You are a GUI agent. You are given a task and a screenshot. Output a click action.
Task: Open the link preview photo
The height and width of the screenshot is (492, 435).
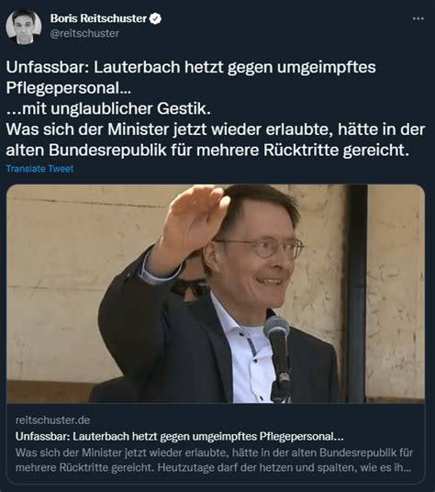point(216,294)
